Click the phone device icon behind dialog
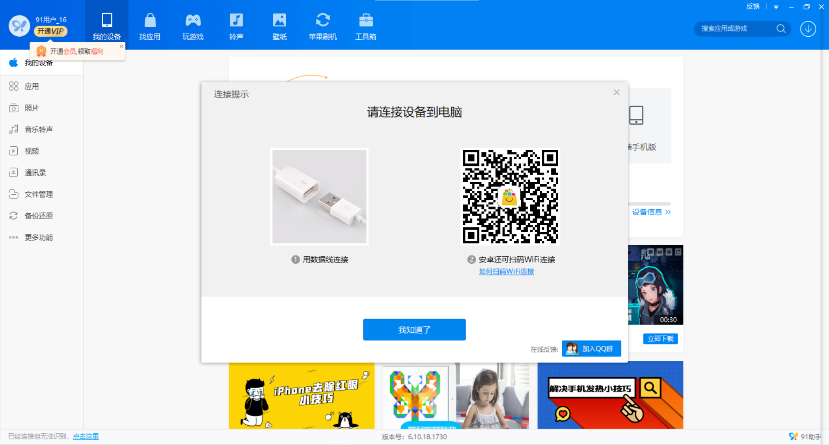The height and width of the screenshot is (445, 829). click(636, 115)
